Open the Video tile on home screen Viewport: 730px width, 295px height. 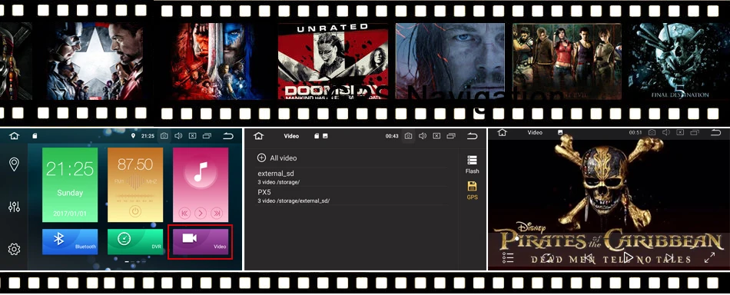201,241
